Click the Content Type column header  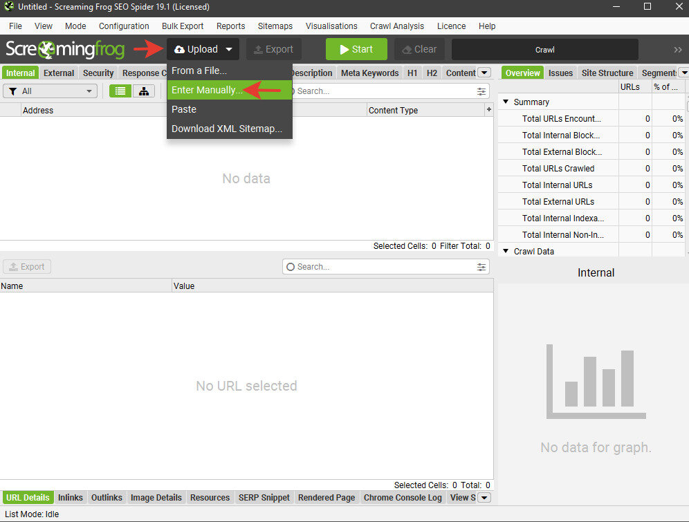[425, 110]
